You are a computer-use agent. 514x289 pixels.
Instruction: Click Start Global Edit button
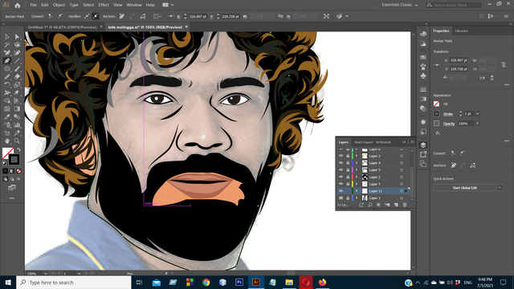click(464, 188)
